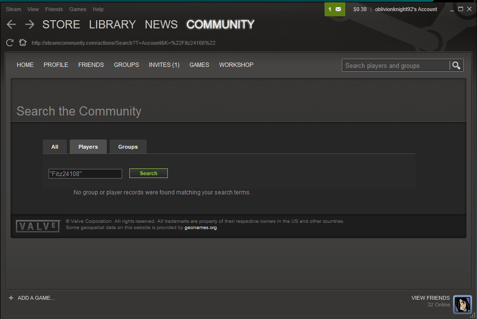Open WORKSHOP in community navigation

coord(237,65)
